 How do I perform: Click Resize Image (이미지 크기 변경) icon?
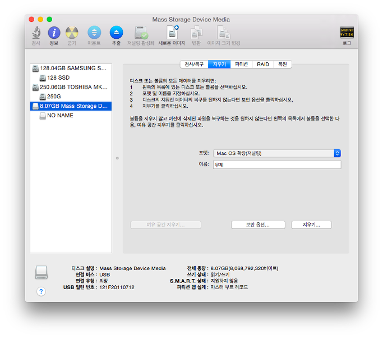224,33
